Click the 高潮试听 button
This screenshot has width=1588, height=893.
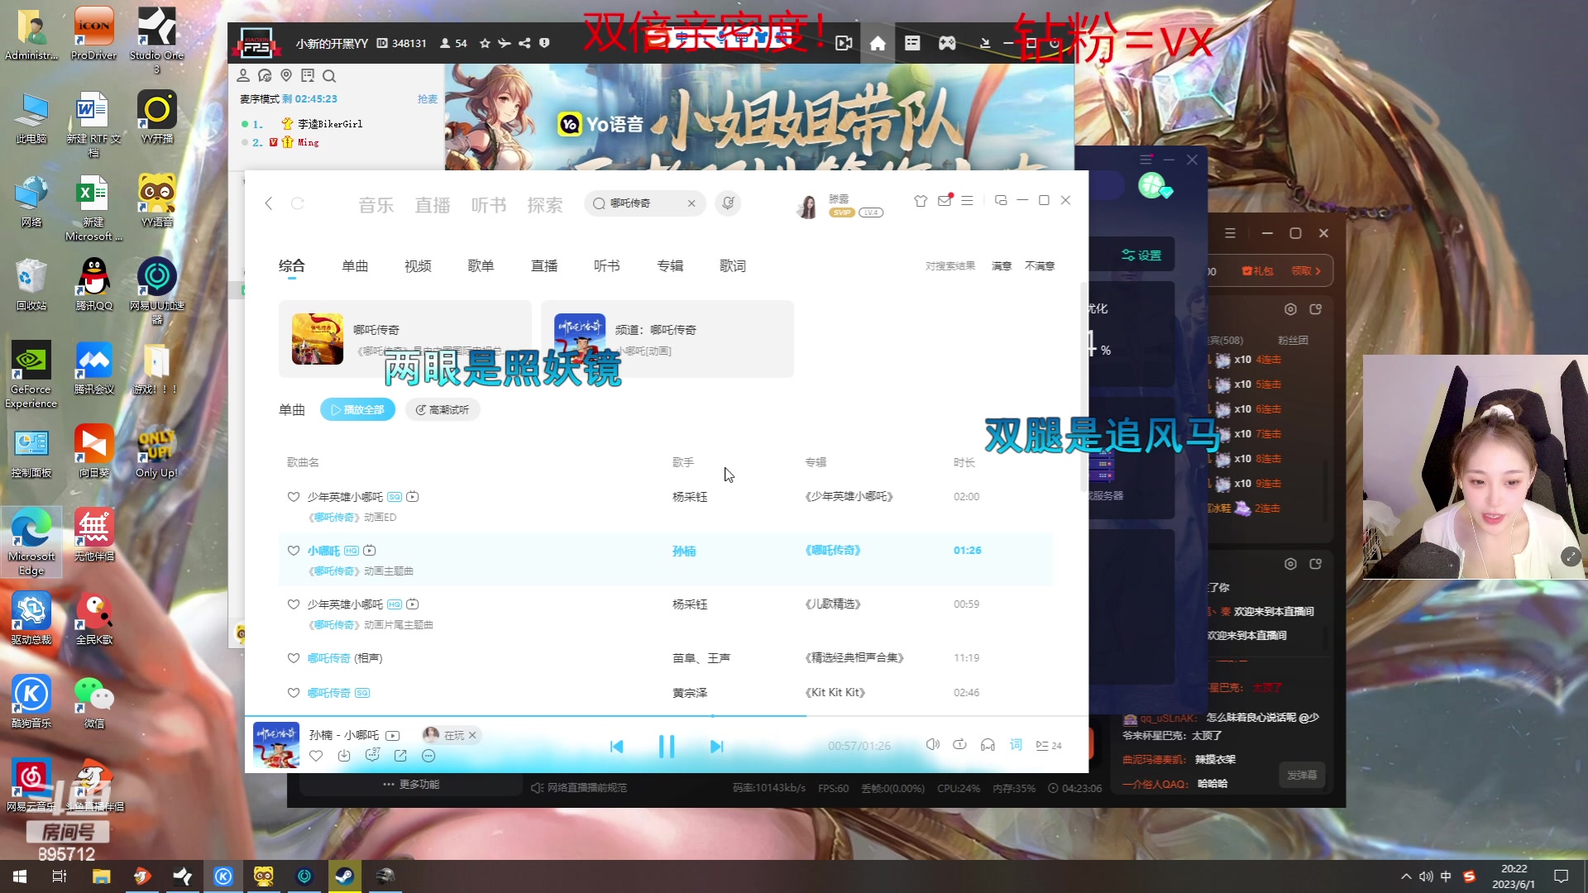coord(442,410)
